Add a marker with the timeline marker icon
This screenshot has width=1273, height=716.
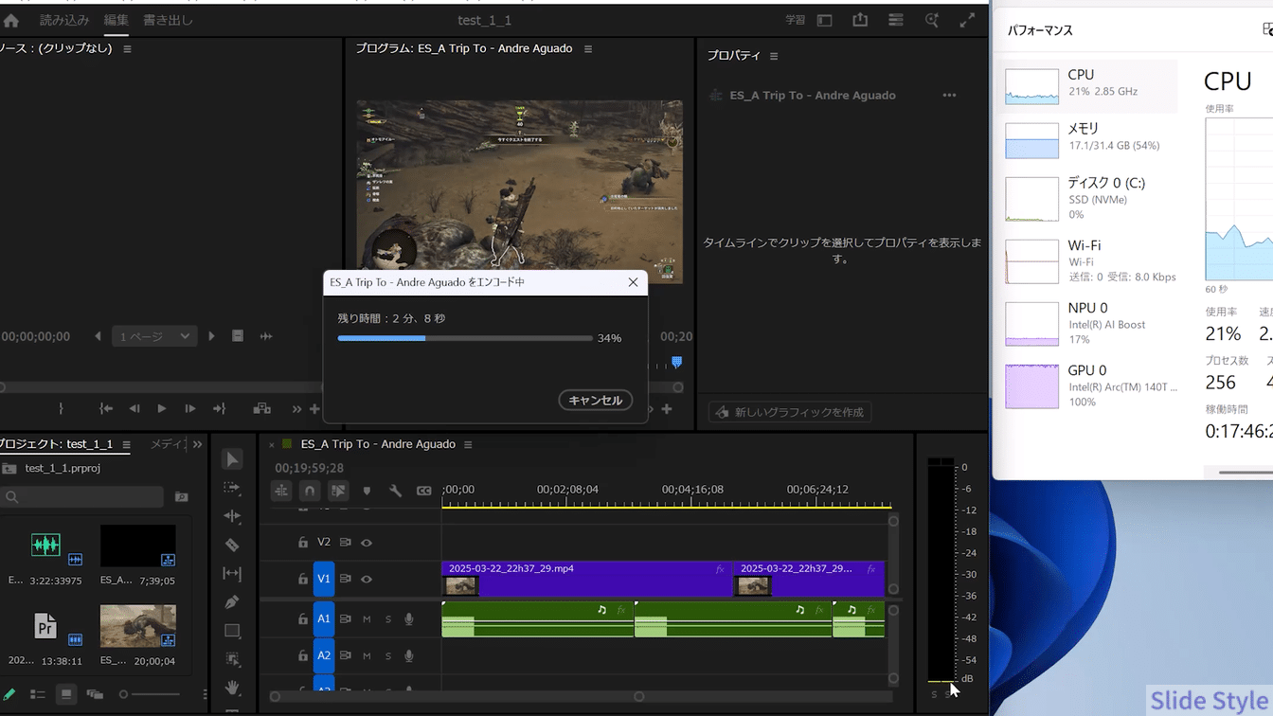[x=367, y=491]
